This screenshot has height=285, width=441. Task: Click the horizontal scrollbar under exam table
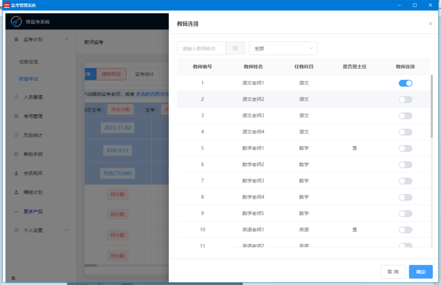coord(91,266)
